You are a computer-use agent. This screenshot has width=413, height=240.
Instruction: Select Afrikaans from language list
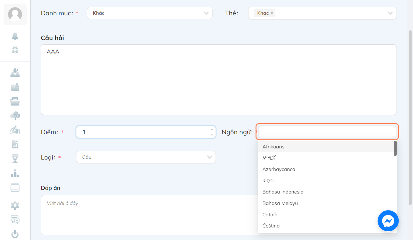326,147
